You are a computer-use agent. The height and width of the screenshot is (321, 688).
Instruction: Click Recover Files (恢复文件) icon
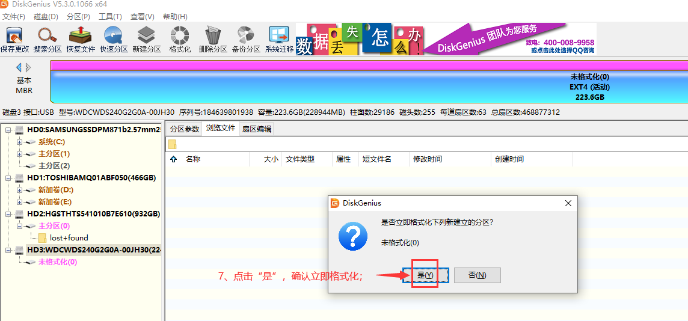(81, 40)
